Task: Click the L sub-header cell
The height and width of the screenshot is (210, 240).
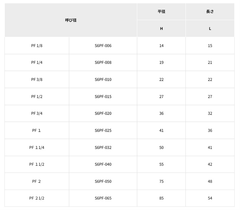Action: coord(210,29)
